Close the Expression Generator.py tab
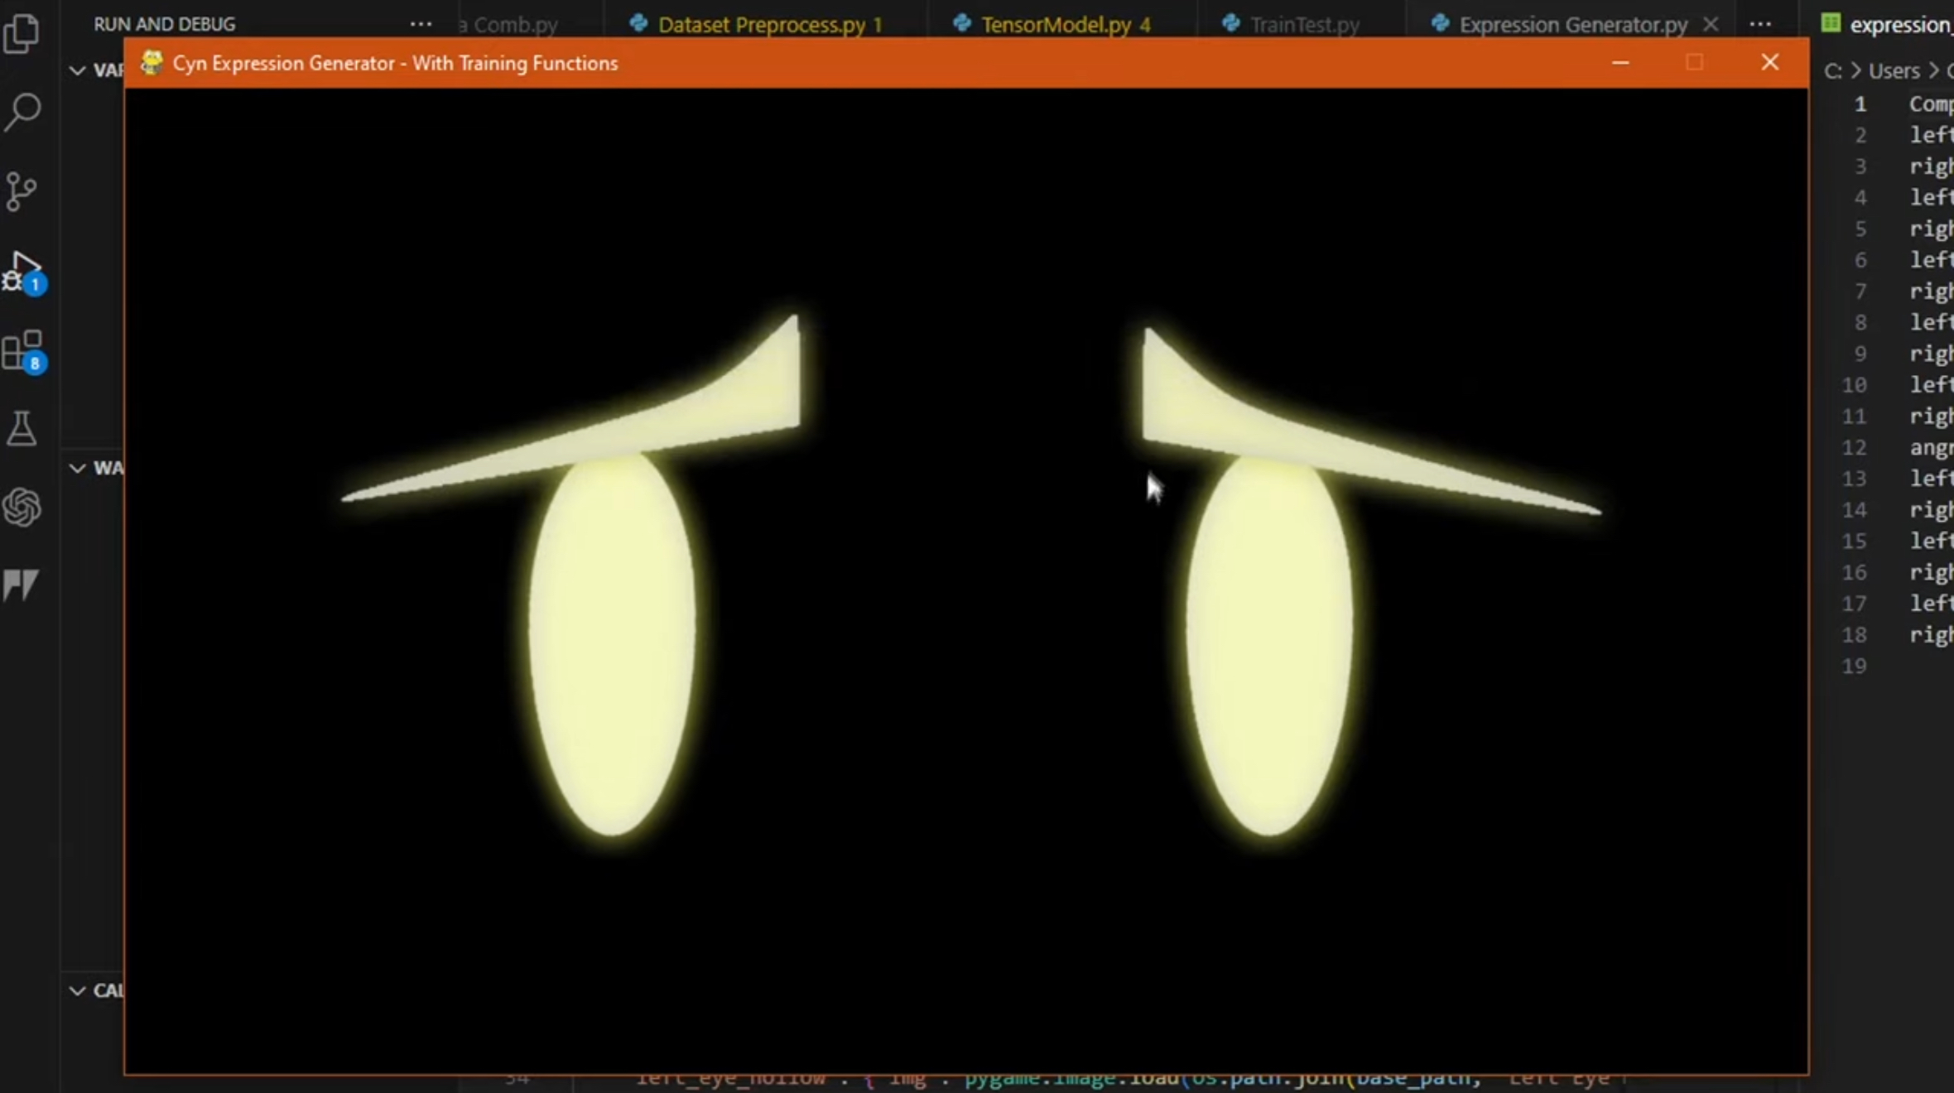This screenshot has width=1954, height=1093. [1711, 25]
